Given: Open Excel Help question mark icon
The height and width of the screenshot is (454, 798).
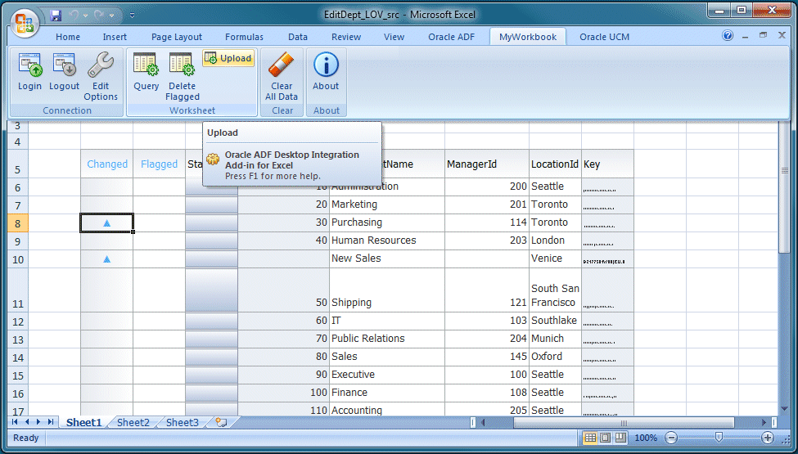Looking at the screenshot, I should [x=728, y=35].
